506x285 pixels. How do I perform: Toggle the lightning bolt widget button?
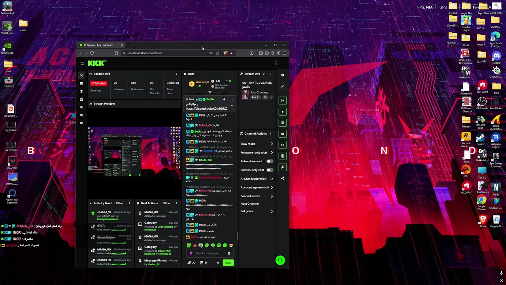[x=283, y=112]
